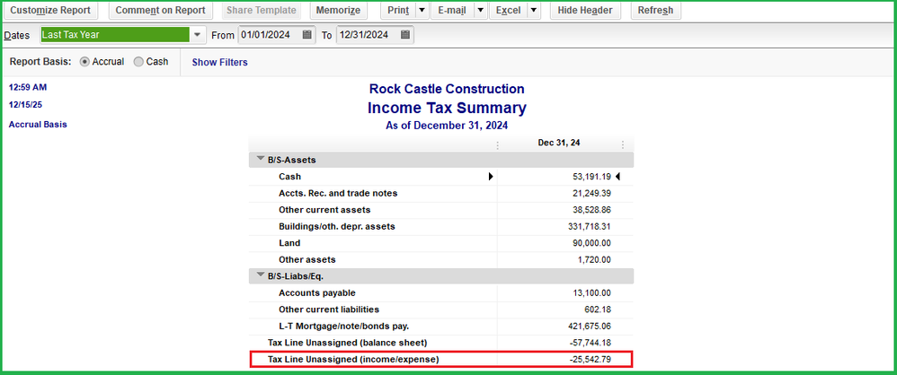The image size is (897, 375).
Task: Click the Other assets row label
Action: tap(307, 259)
